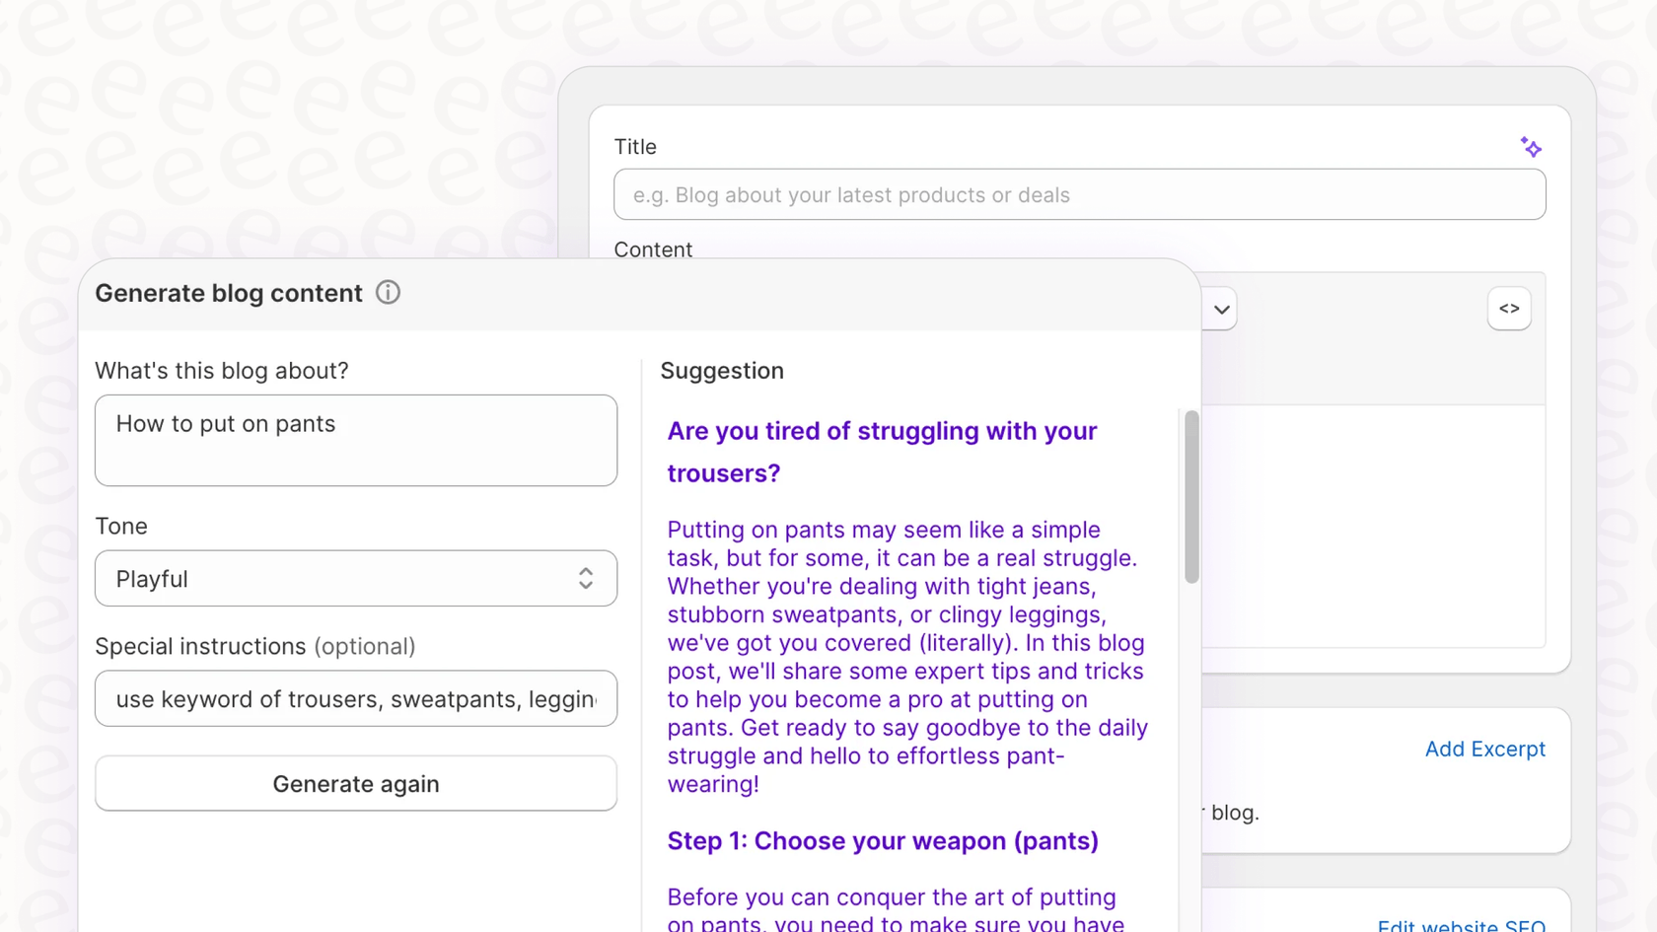This screenshot has height=932, width=1657.
Task: Click the 'Step 1: Choose your weapon' heading
Action: [x=882, y=840]
